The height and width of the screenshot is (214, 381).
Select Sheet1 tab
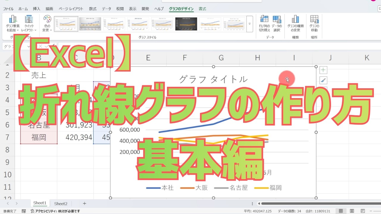pos(40,203)
